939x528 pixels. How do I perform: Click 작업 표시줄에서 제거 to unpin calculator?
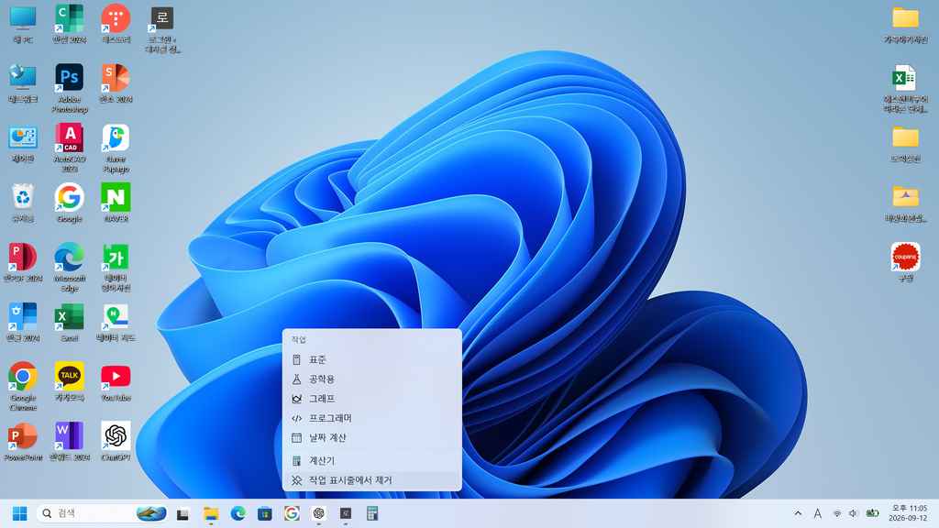coord(372,480)
